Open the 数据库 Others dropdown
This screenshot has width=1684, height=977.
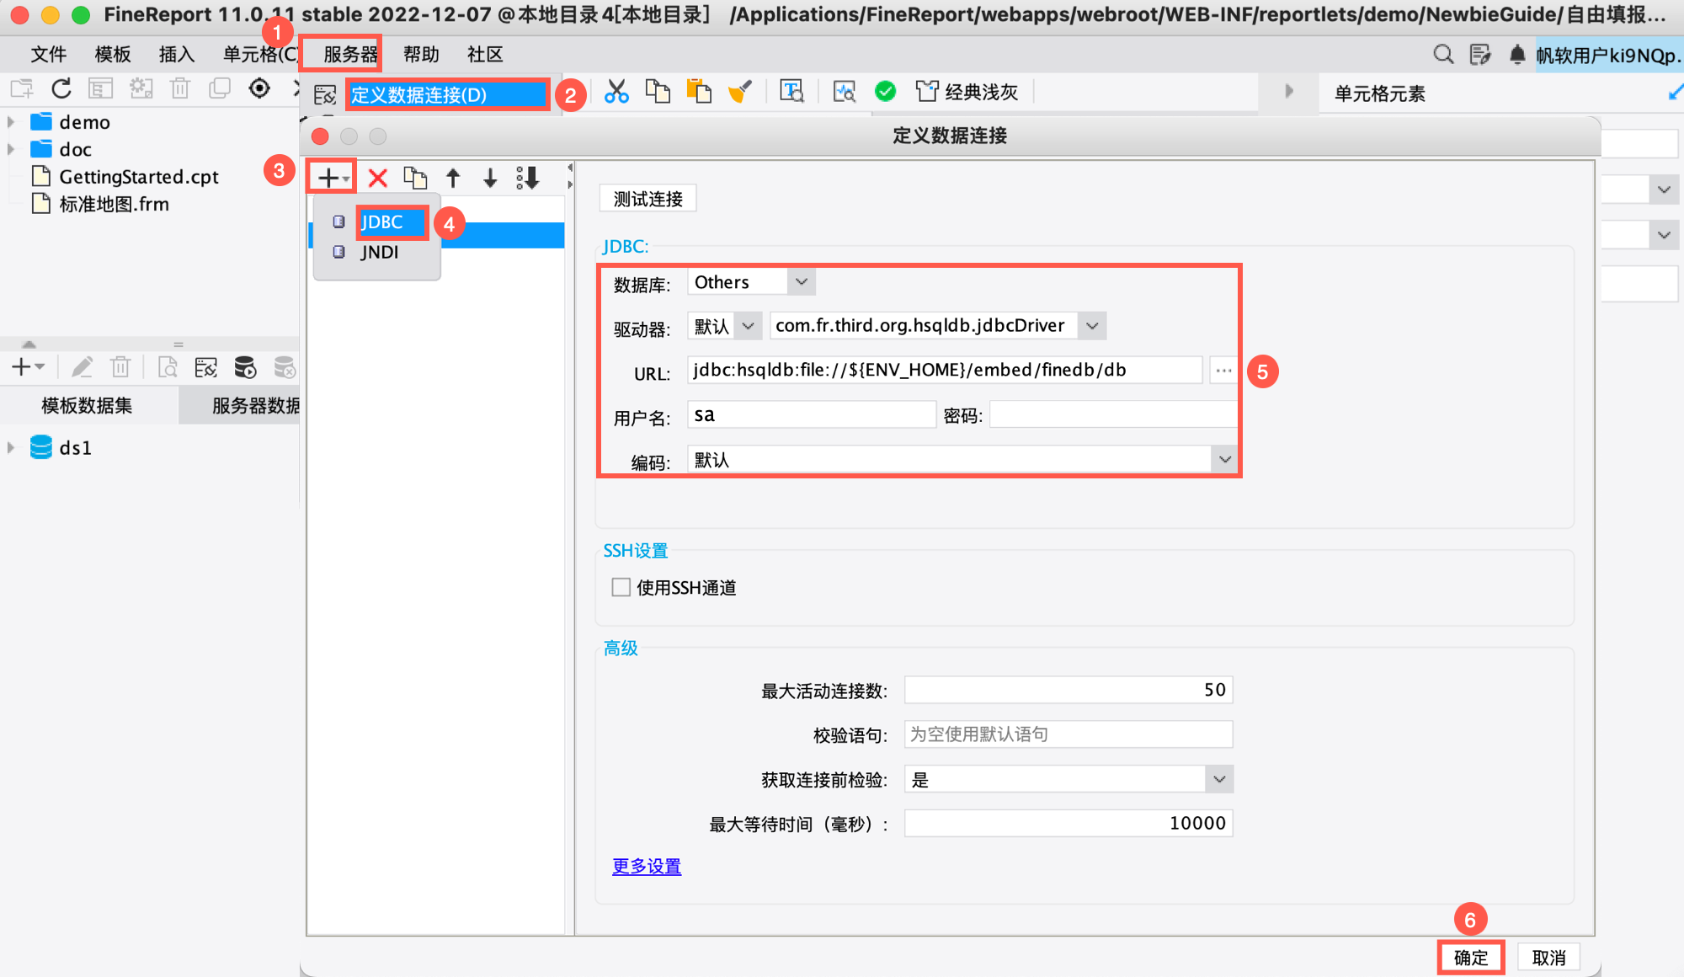pyautogui.click(x=802, y=282)
